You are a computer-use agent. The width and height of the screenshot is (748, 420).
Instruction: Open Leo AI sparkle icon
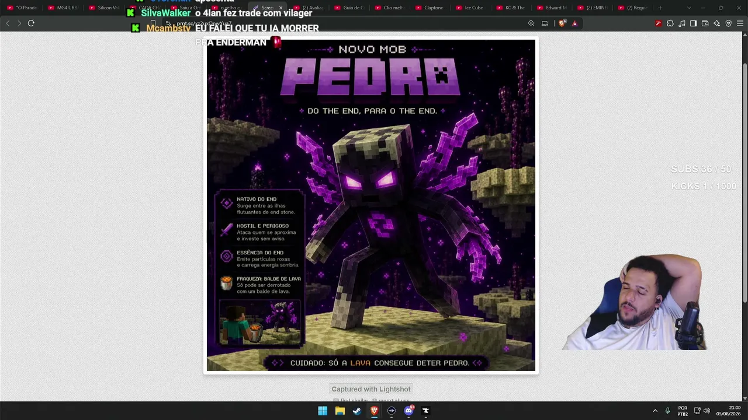[x=717, y=23]
